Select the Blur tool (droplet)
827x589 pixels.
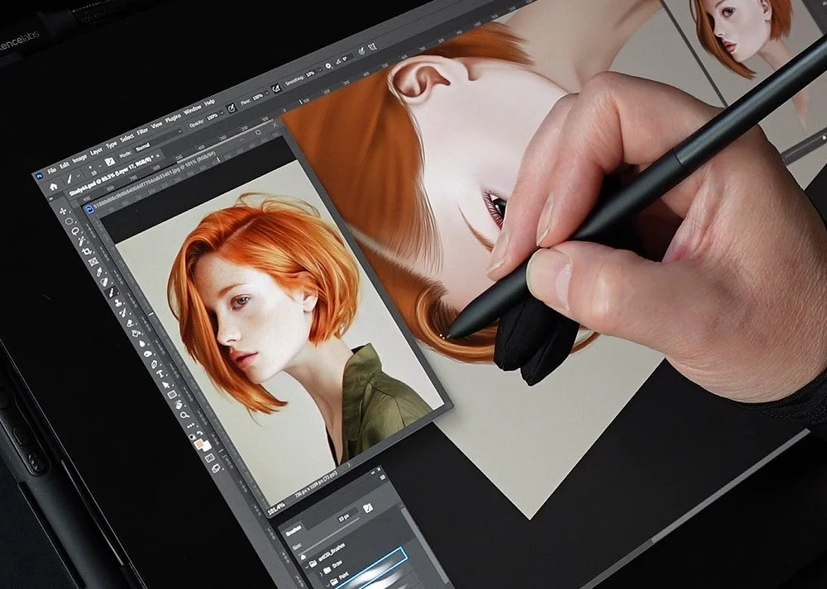pos(142,344)
